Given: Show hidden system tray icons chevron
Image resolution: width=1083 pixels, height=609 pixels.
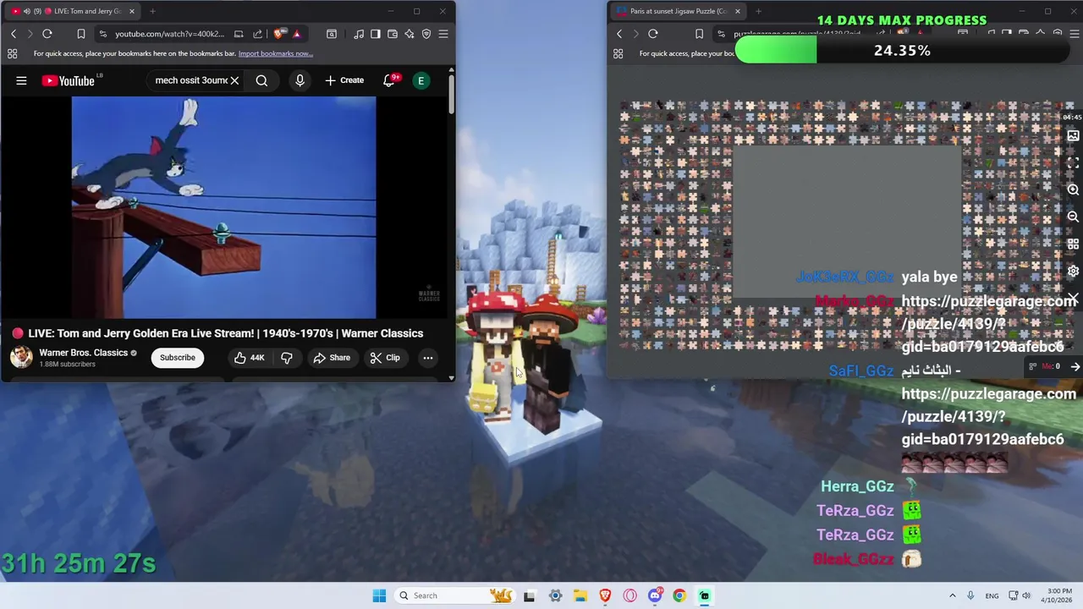Looking at the screenshot, I should 952,595.
